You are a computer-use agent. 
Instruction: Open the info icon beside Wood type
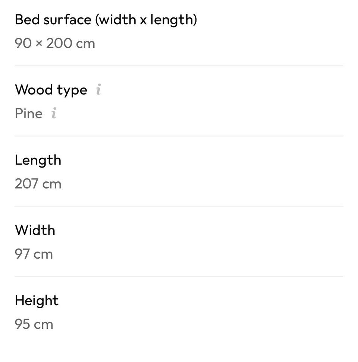pyautogui.click(x=98, y=89)
